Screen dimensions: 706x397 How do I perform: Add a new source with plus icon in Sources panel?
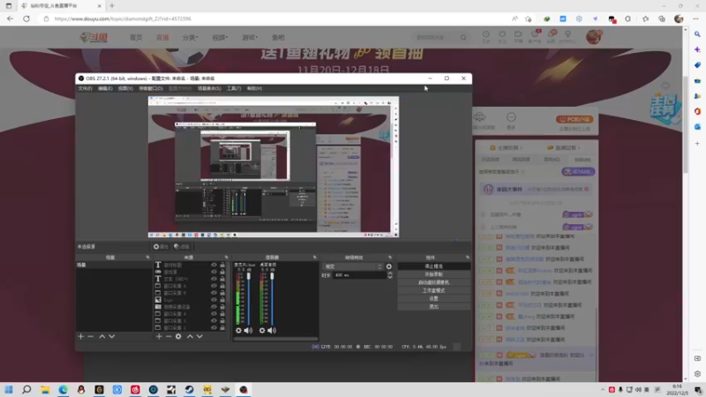pyautogui.click(x=159, y=336)
